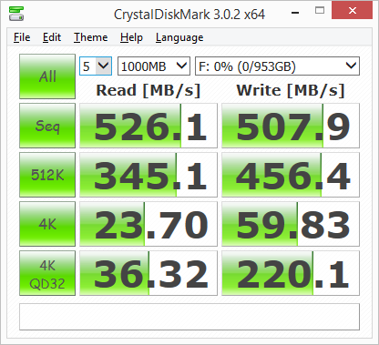Open the Help menu
This screenshot has width=379, height=345.
pos(131,37)
